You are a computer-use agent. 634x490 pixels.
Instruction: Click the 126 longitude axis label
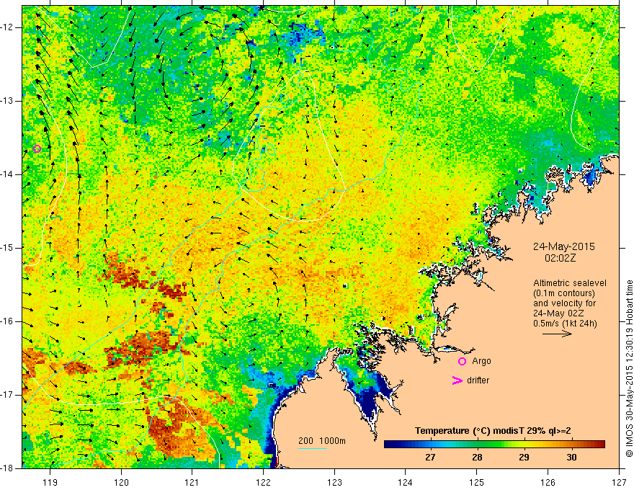point(548,482)
